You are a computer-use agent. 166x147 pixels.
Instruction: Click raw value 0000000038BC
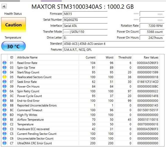(x=148, y=87)
